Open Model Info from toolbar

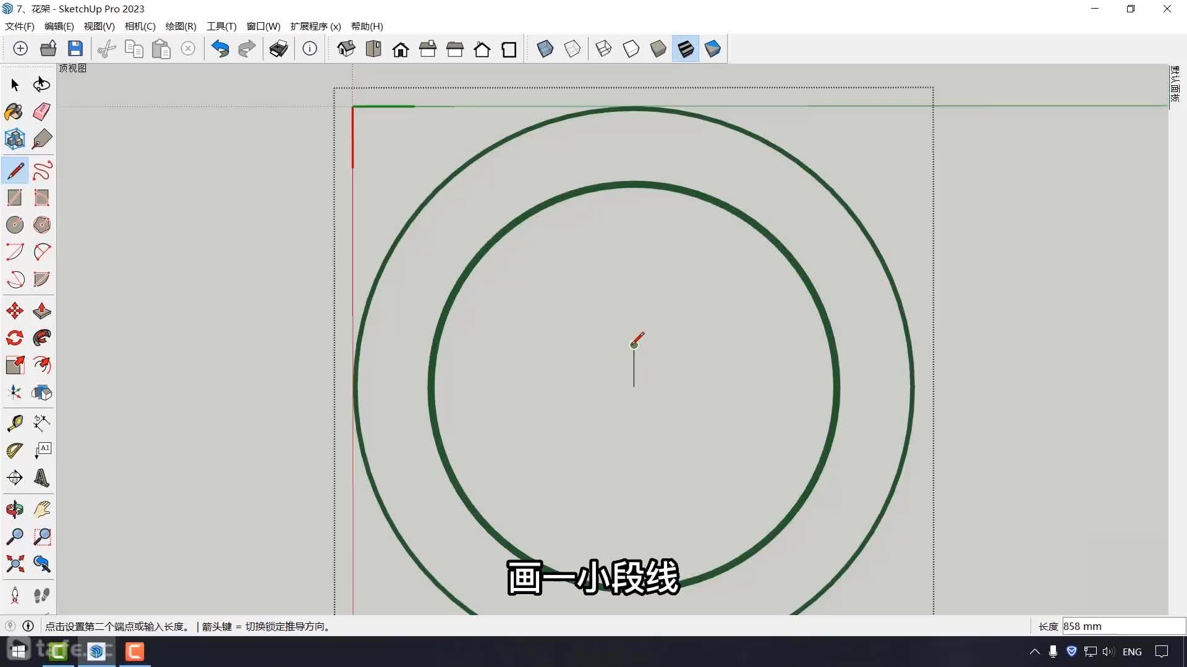tap(310, 49)
